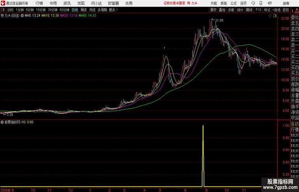Open the 问小达 menu
This screenshot has width=299, height=192.
point(96,3)
